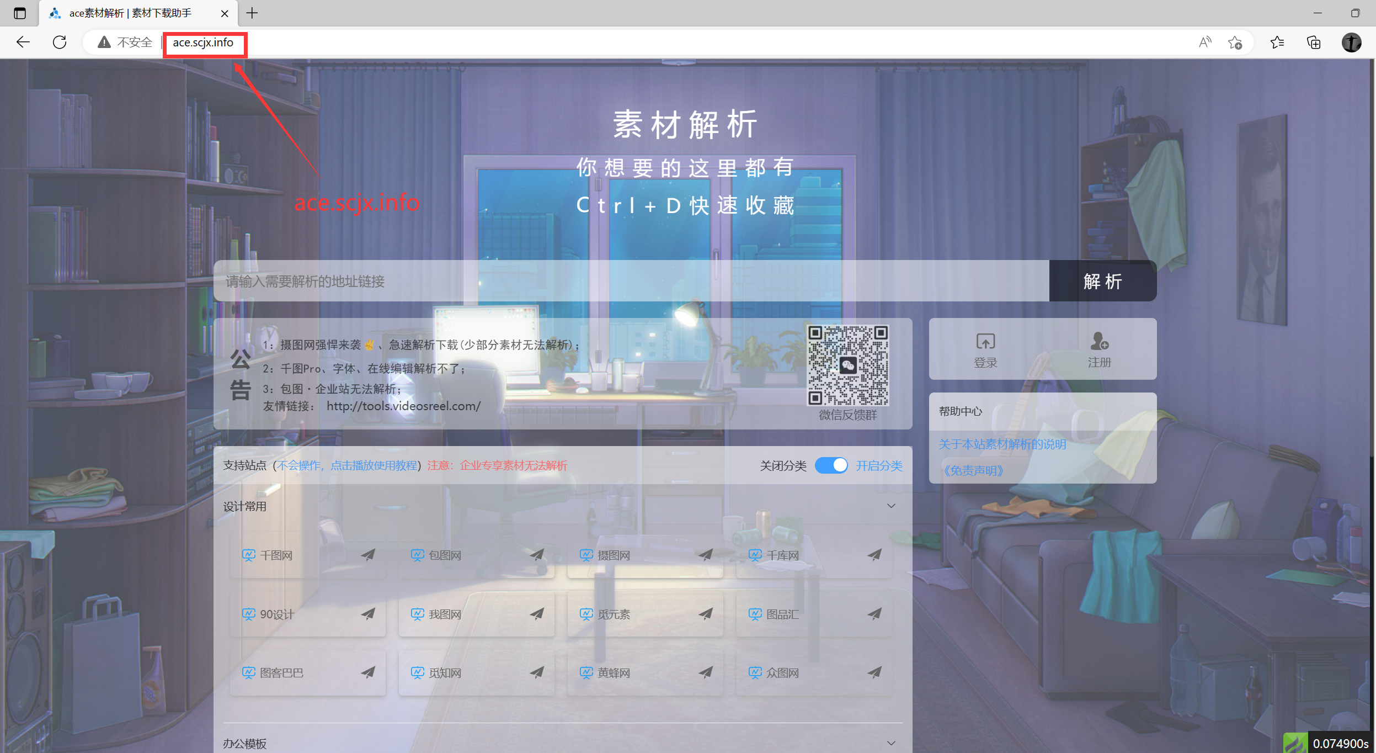Open the browser collections icon
The width and height of the screenshot is (1376, 753).
1314,43
